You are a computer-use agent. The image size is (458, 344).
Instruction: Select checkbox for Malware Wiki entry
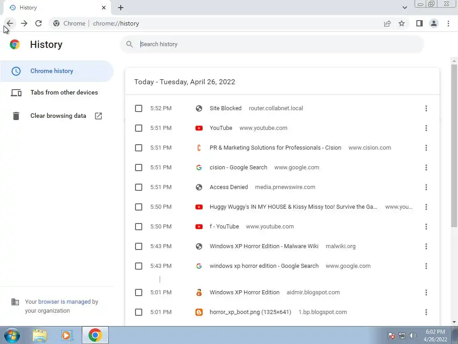click(x=139, y=246)
